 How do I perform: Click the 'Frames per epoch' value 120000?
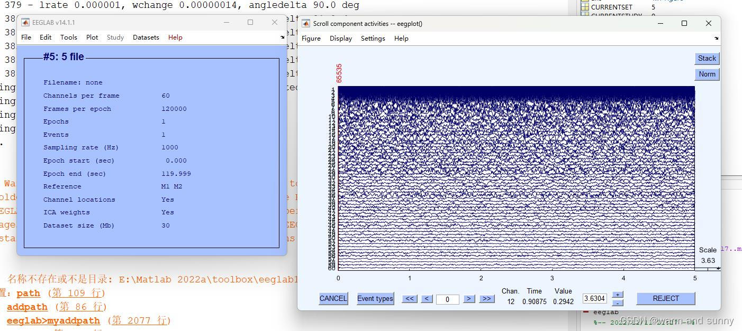click(x=174, y=109)
